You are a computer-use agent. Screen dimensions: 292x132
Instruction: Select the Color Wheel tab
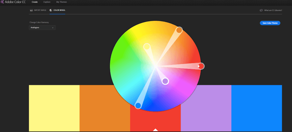tap(57, 10)
